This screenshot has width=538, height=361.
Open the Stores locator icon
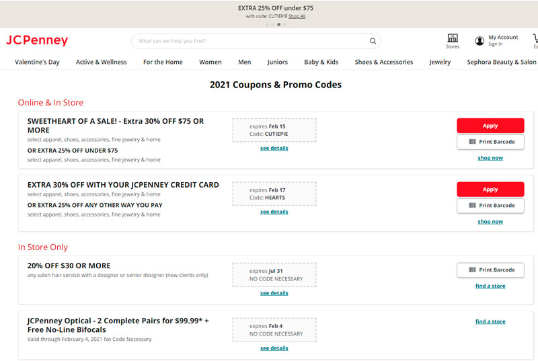pyautogui.click(x=453, y=38)
